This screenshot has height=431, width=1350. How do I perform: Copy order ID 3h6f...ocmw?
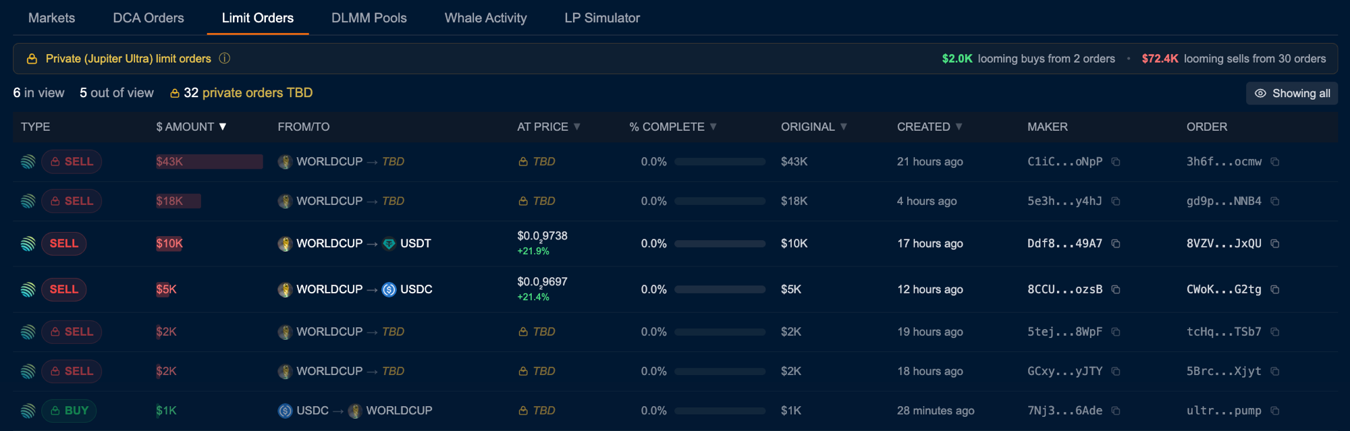tap(1275, 162)
